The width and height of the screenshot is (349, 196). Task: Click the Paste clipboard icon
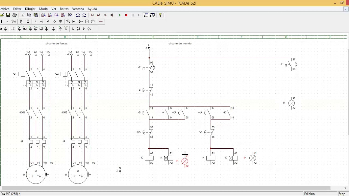35,15
